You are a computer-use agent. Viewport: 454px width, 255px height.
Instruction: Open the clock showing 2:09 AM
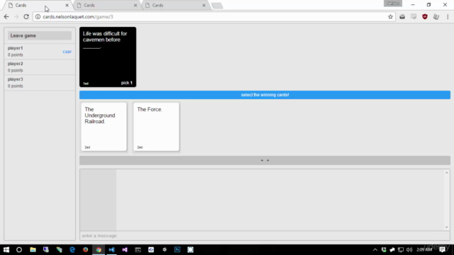tap(424, 249)
